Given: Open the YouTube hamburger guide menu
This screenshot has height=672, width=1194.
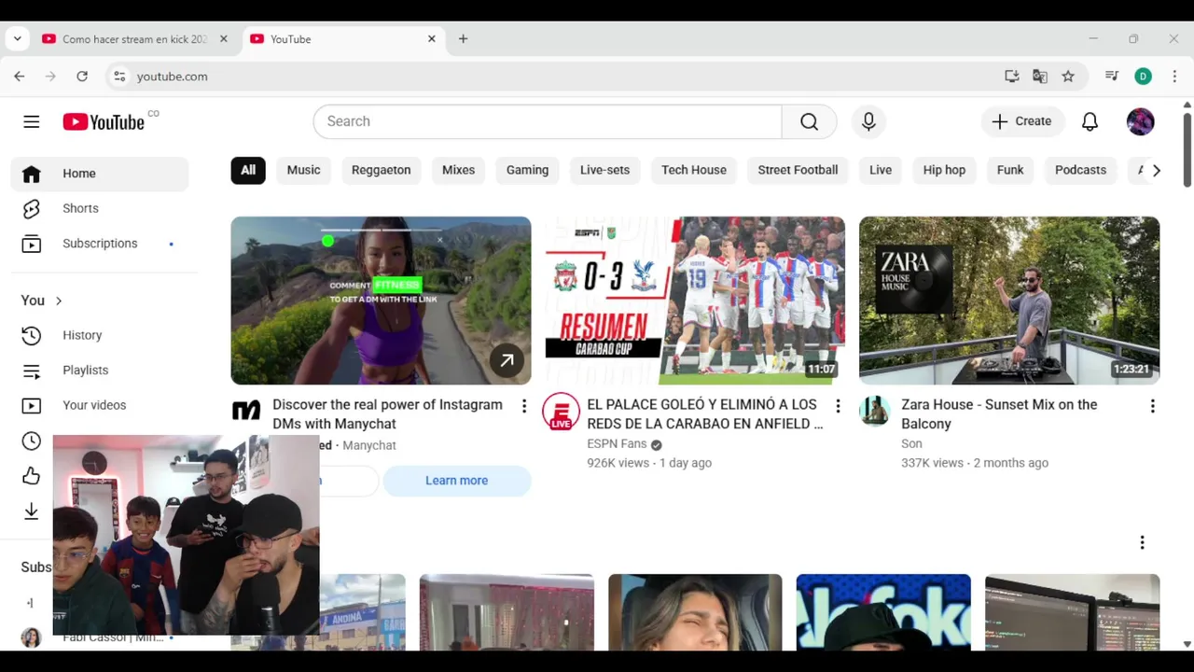Looking at the screenshot, I should click(x=32, y=121).
